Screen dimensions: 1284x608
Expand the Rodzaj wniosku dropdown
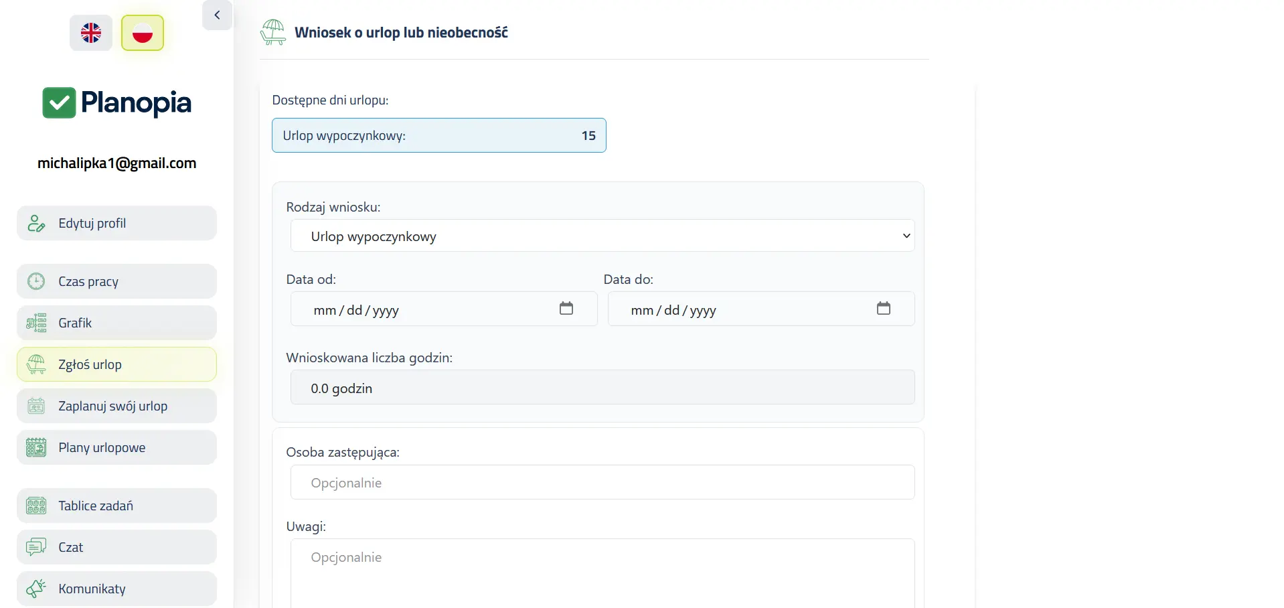coord(602,236)
